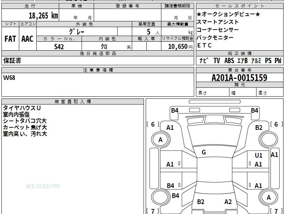This screenshot has width=285, height=214.
Task: Click the 乗車定員 header
Action: pyautogui.click(x=147, y=24)
